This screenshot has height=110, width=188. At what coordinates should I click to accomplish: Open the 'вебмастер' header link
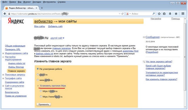pyautogui.click(x=44, y=21)
